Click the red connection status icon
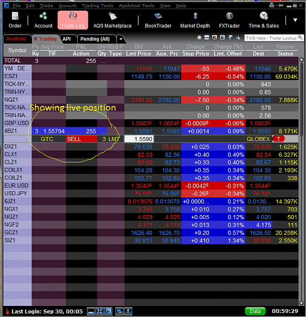 7,311
